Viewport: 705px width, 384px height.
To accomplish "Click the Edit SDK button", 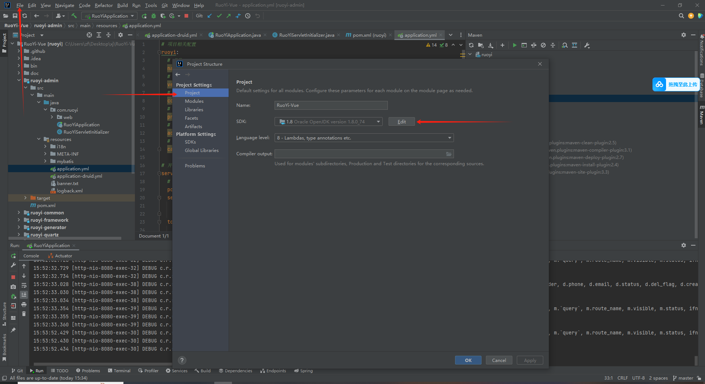I will click(402, 122).
